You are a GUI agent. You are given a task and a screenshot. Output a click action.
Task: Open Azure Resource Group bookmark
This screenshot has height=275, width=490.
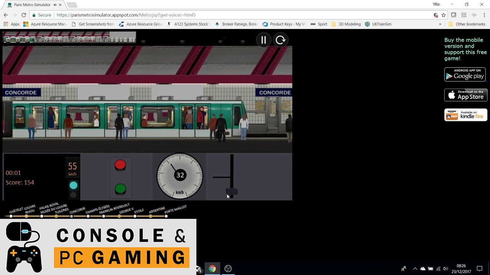[140, 24]
